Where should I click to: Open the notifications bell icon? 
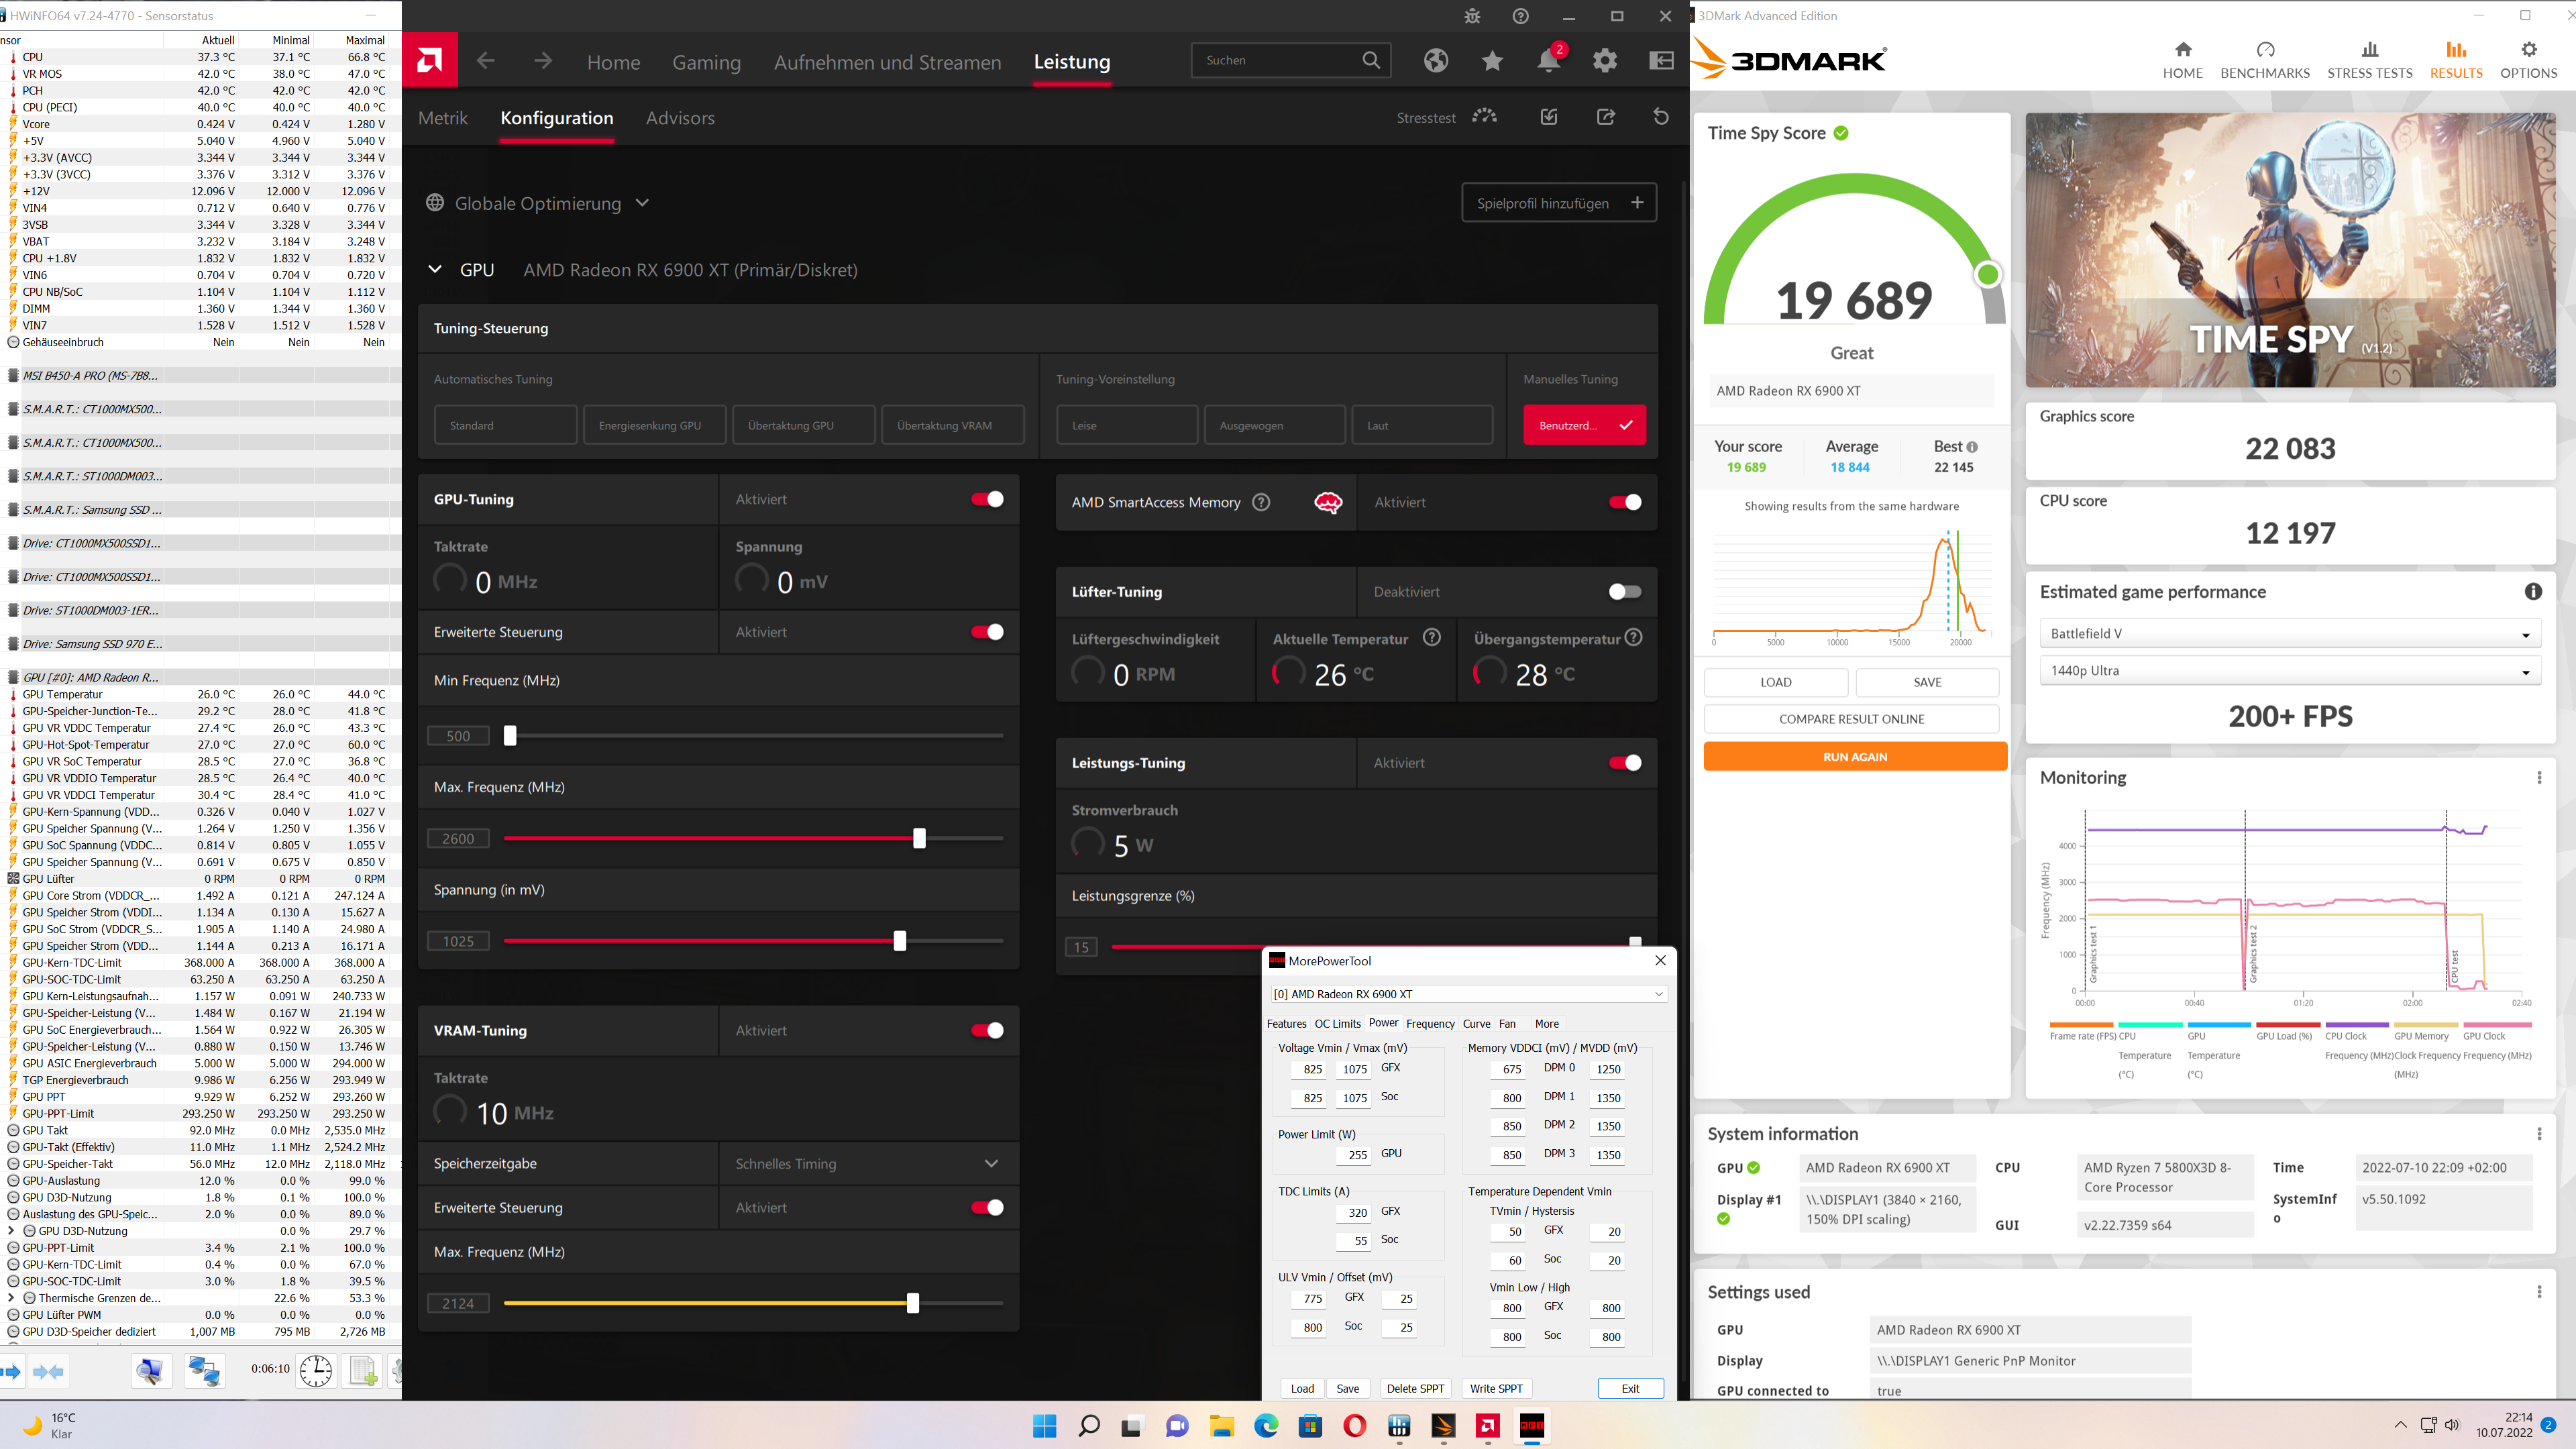pos(1548,60)
